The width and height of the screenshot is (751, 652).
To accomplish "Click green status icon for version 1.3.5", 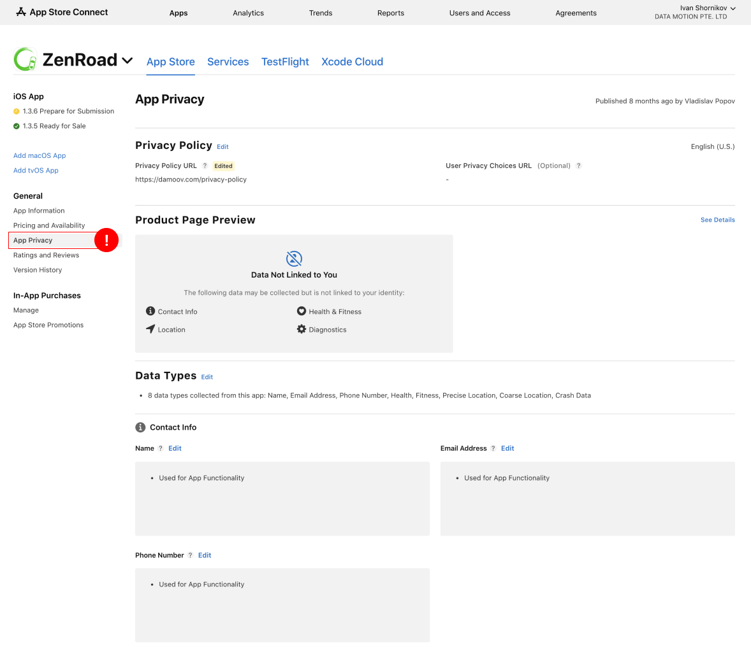I will pos(17,126).
